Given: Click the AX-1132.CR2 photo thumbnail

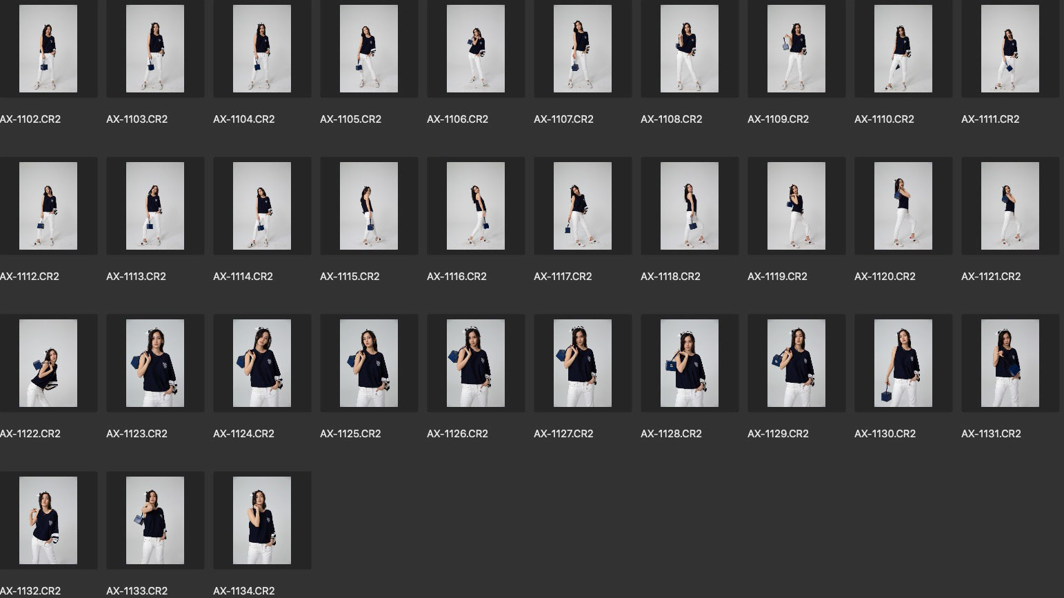Looking at the screenshot, I should click(x=48, y=521).
